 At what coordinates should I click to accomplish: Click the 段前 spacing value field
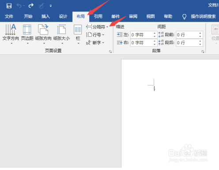(x=187, y=35)
